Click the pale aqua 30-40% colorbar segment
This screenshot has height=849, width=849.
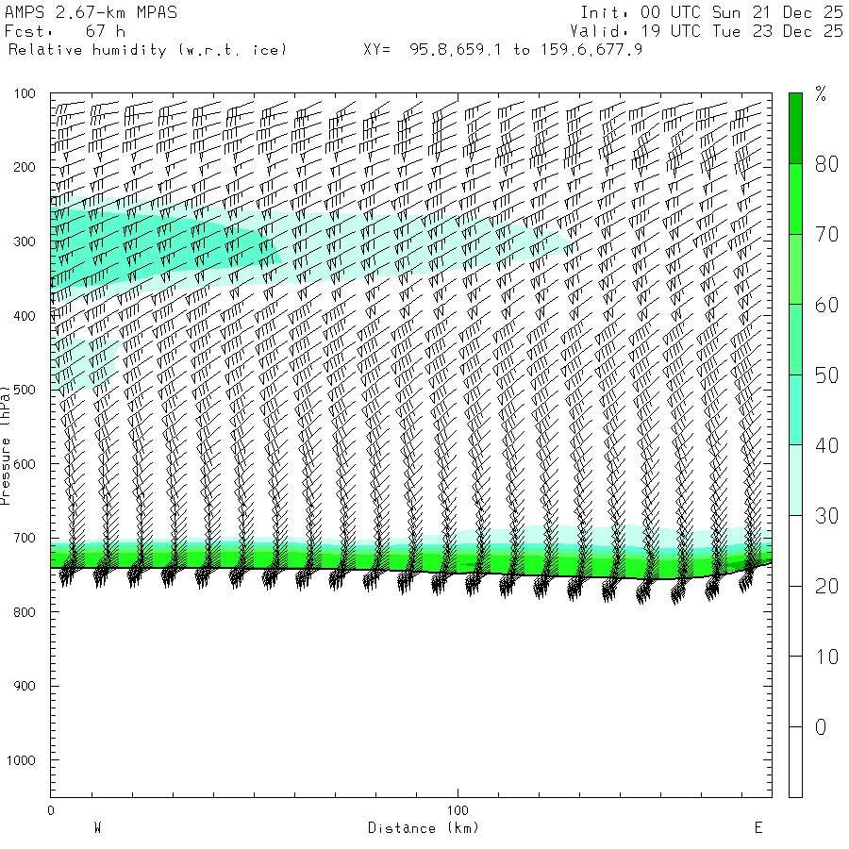795,480
